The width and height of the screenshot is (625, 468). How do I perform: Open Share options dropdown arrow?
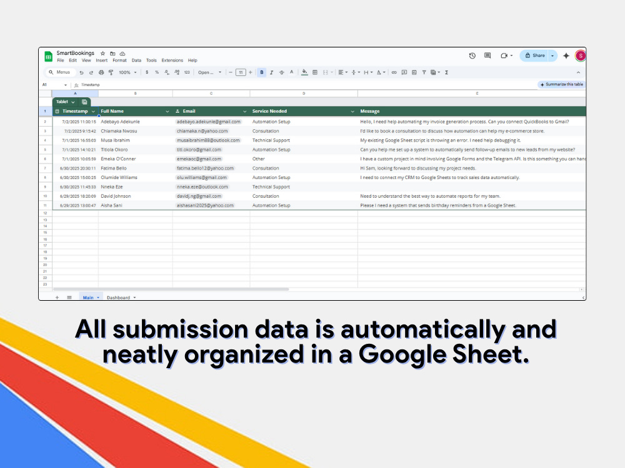(552, 56)
